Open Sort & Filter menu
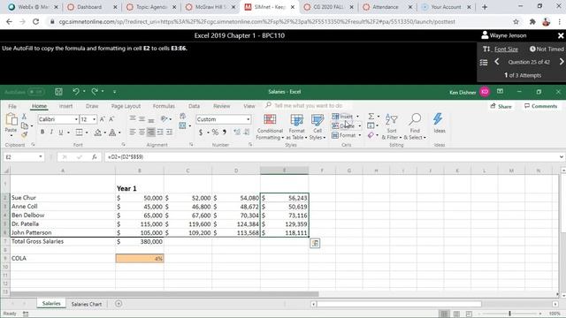This screenshot has height=318, width=566. pos(391,126)
